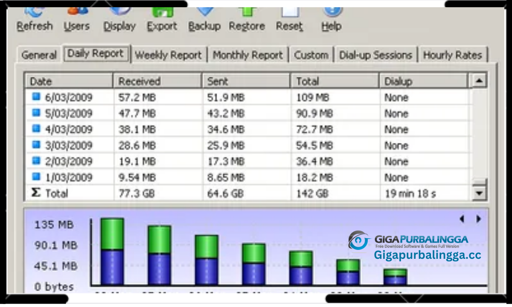The image size is (512, 307).
Task: Open the Display options toolbar item
Action: 119,19
